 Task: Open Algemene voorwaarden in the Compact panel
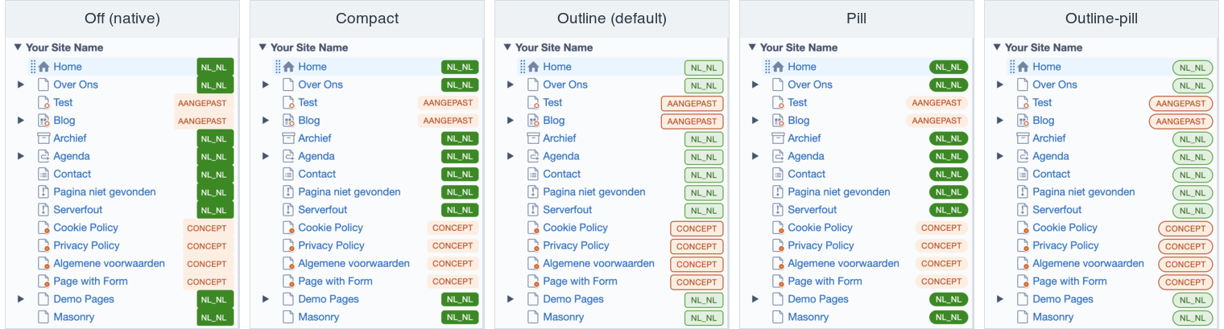354,263
